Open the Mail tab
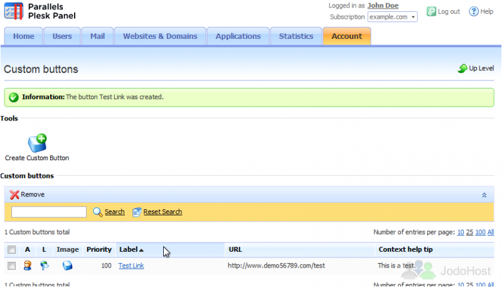This screenshot has width=502, height=287. point(97,36)
